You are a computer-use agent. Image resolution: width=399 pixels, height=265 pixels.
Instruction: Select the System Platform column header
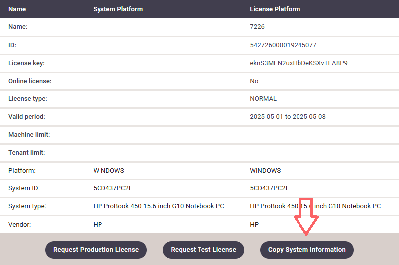[x=118, y=9]
